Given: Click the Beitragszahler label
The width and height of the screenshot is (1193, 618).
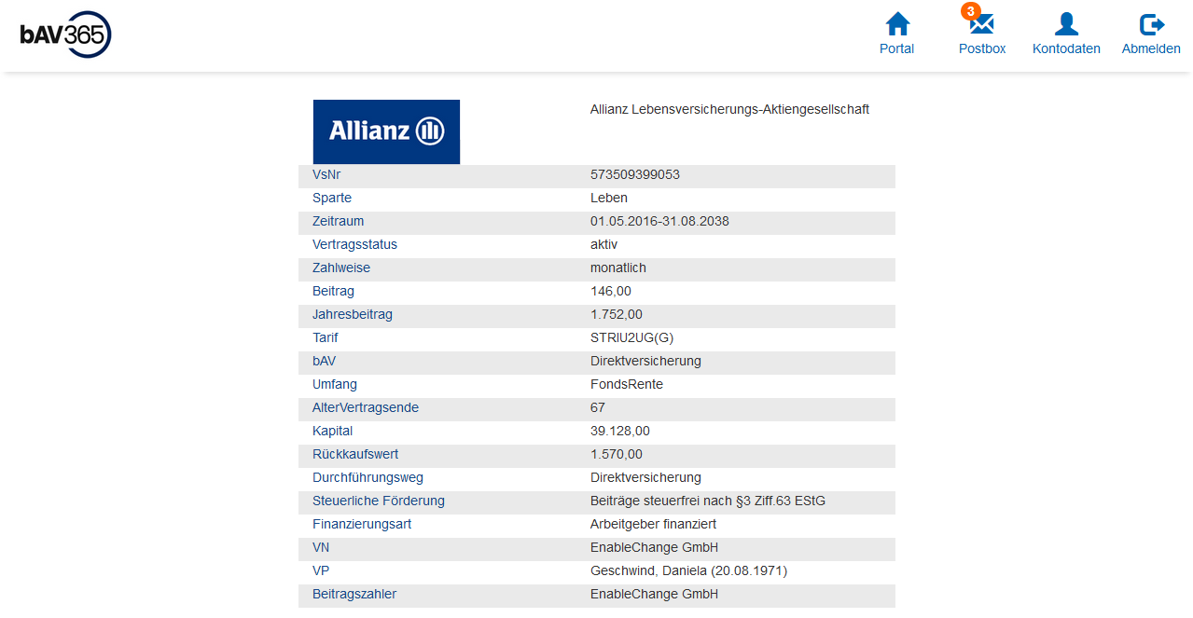Looking at the screenshot, I should tap(354, 595).
